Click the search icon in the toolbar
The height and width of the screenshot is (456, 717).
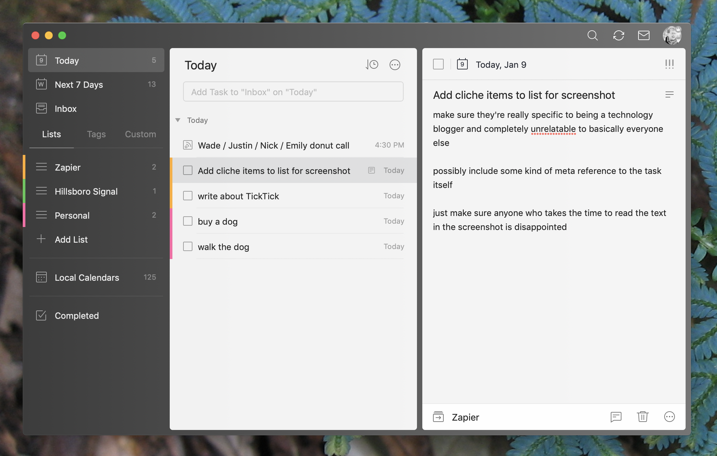point(593,35)
